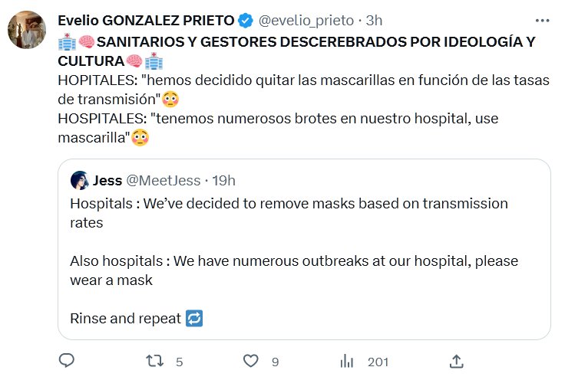
Task: Open the three-dot more options menu
Action: pos(542,19)
